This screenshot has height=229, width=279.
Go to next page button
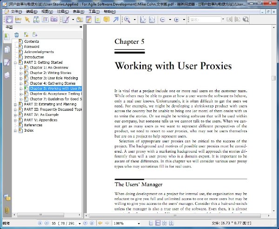(x=85, y=223)
